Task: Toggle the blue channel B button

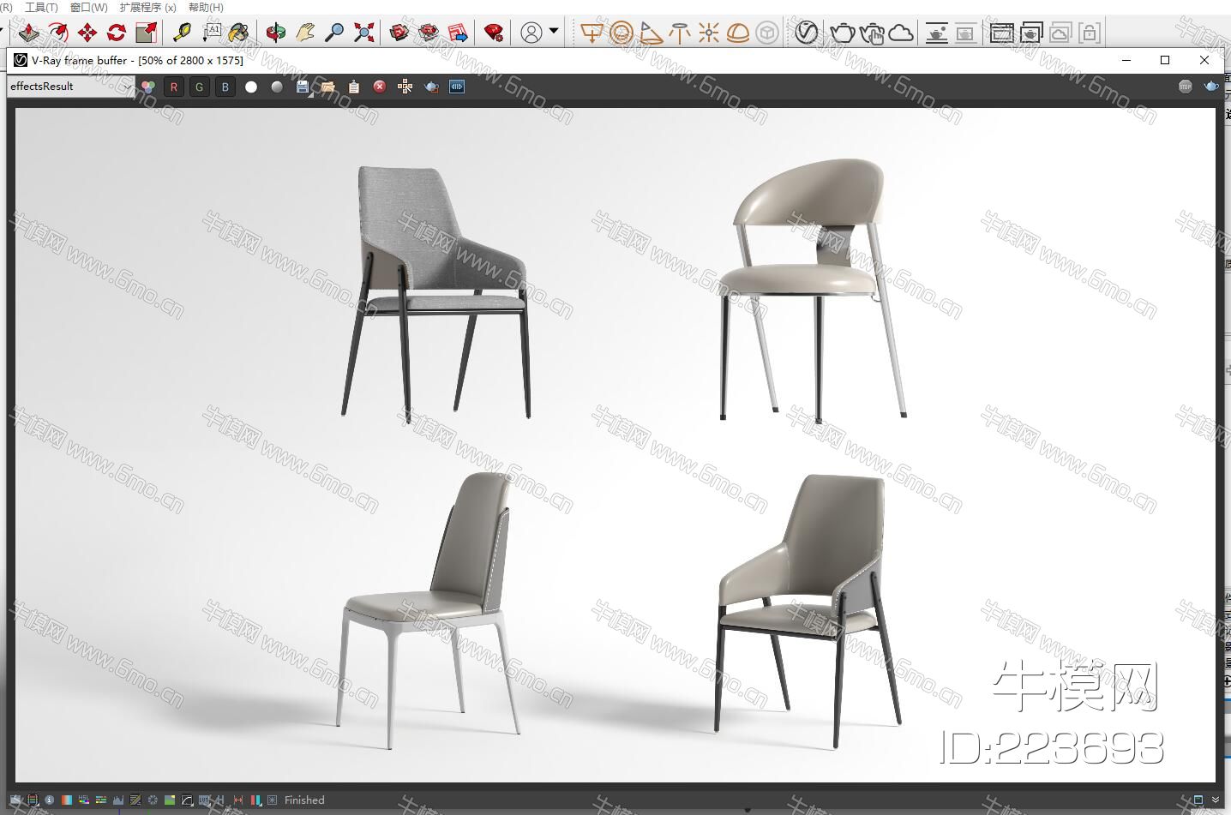Action: pos(225,87)
